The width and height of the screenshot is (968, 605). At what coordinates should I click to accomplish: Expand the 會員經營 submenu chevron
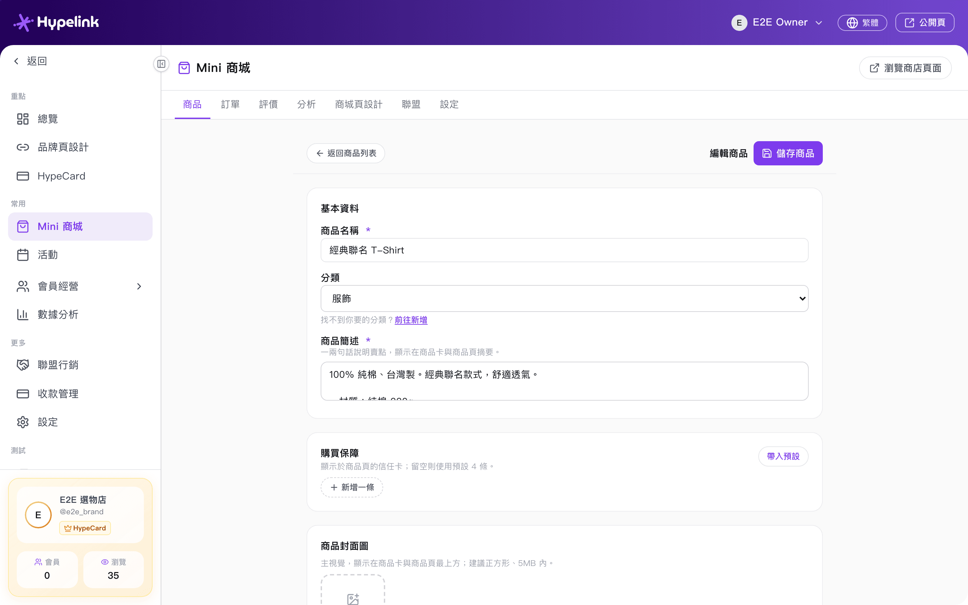(139, 286)
